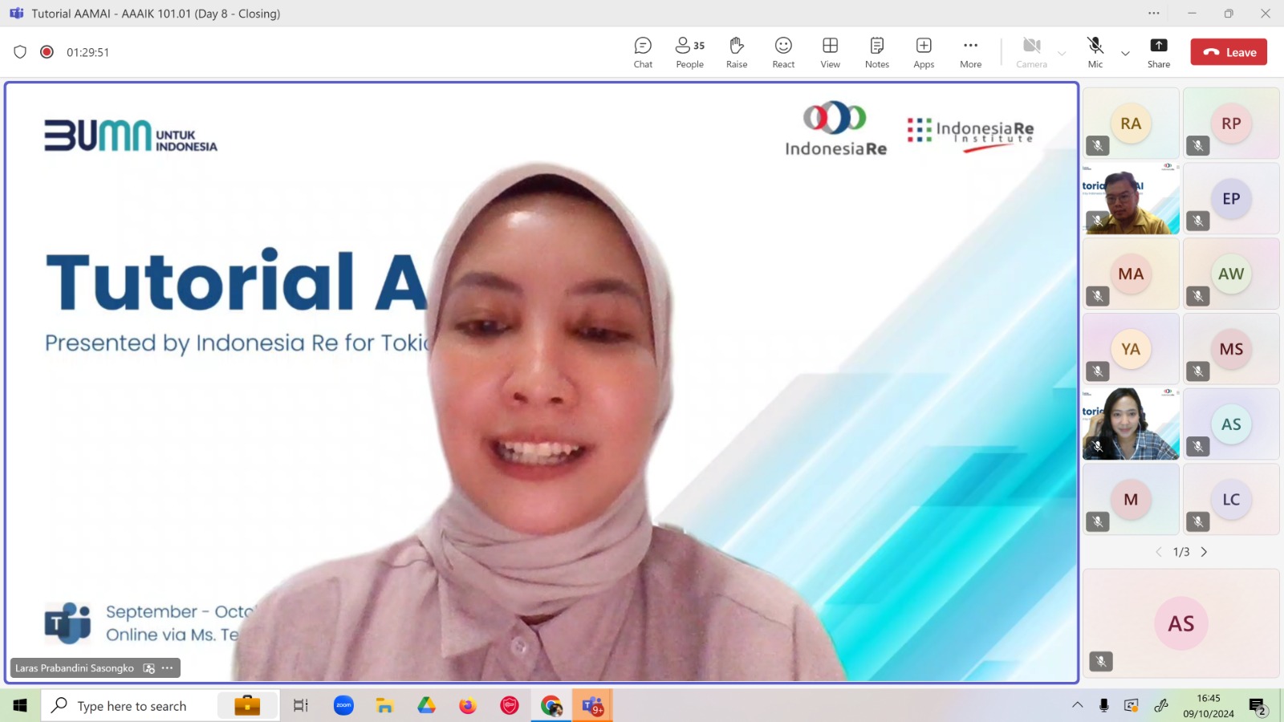
Task: Show hidden system tray icons
Action: [1077, 705]
